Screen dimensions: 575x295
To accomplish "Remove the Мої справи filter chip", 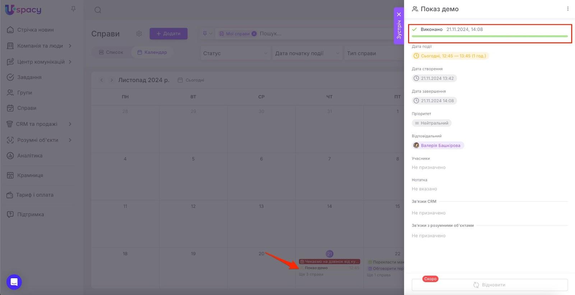I will (x=254, y=34).
